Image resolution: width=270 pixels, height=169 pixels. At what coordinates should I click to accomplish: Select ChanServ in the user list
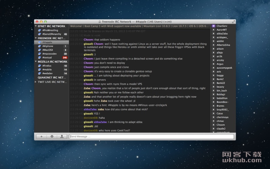click(222, 26)
